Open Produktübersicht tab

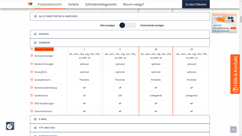tap(49, 4)
